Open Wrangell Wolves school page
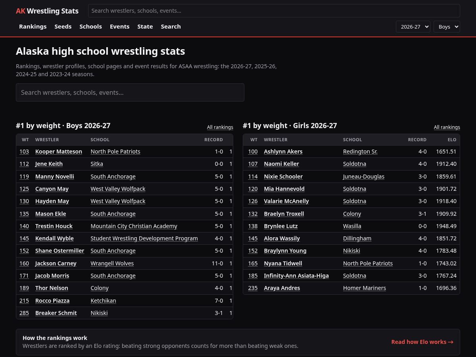476x357 pixels. coord(112,263)
